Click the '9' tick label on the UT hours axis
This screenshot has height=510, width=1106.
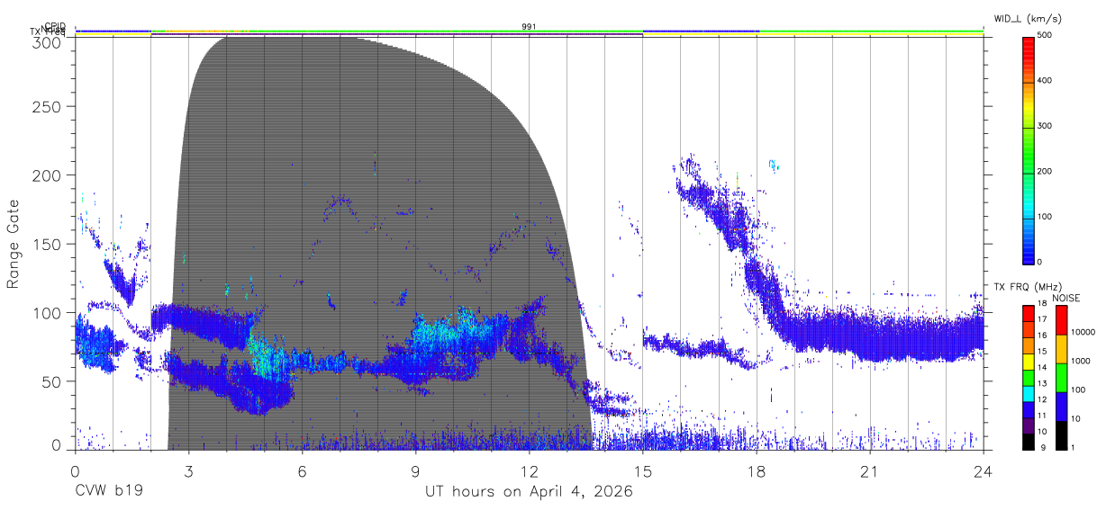point(415,471)
